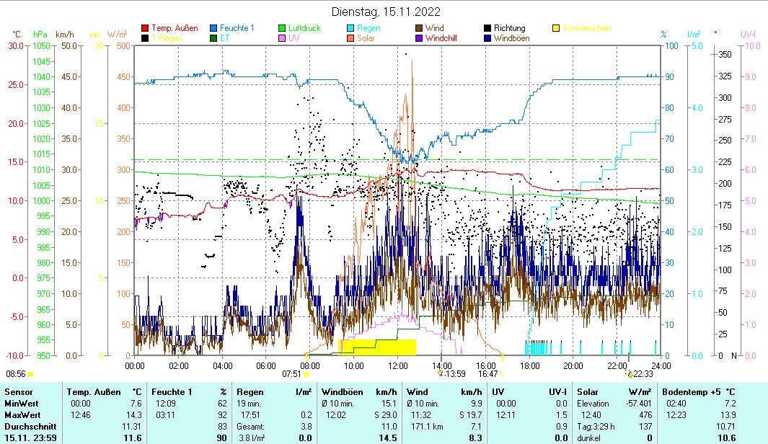Click the purple Windchill legend swatch
768x444 pixels.
pyautogui.click(x=419, y=38)
